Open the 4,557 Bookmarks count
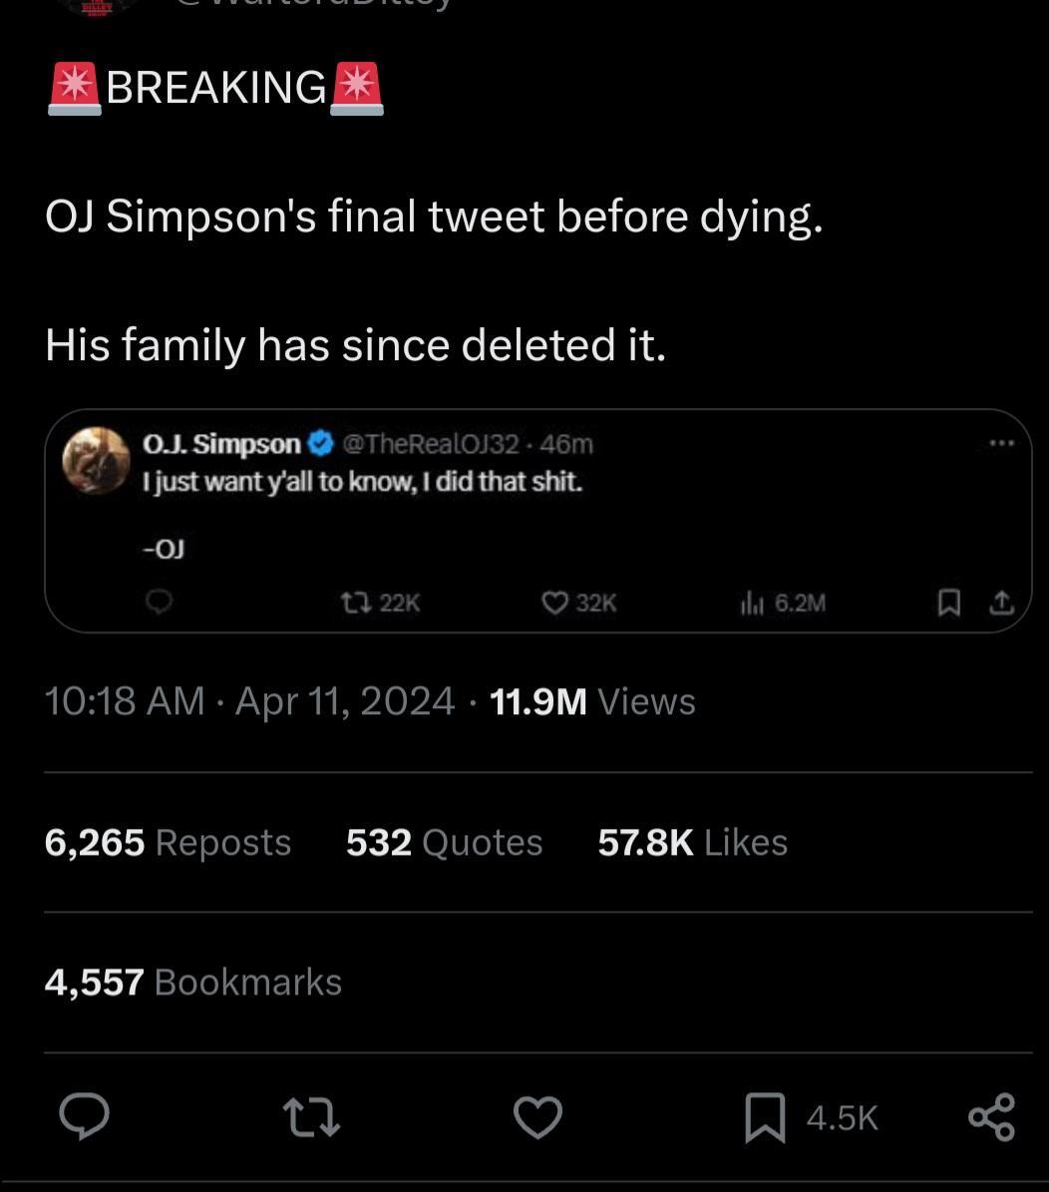The width and height of the screenshot is (1049, 1192). click(192, 982)
